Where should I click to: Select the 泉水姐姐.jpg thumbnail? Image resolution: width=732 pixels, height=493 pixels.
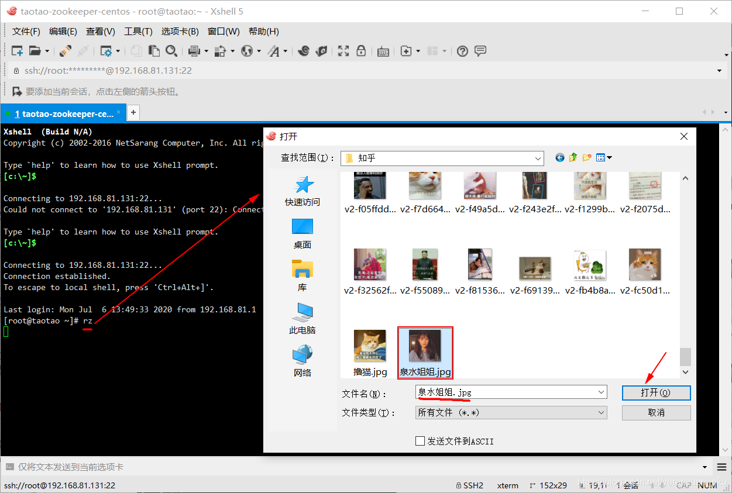pos(425,353)
